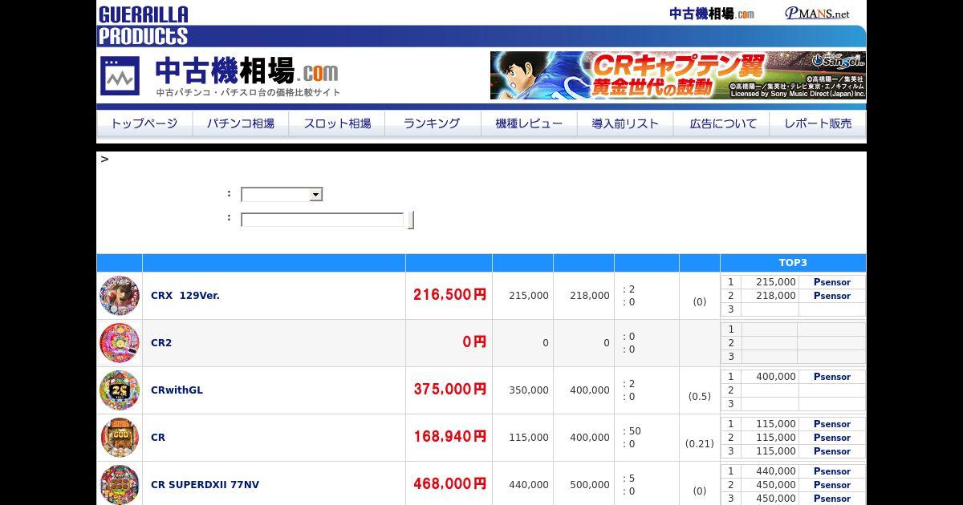This screenshot has height=505, width=963.
Task: Open the CR link in the 168,940円 row
Action: pyautogui.click(x=158, y=437)
